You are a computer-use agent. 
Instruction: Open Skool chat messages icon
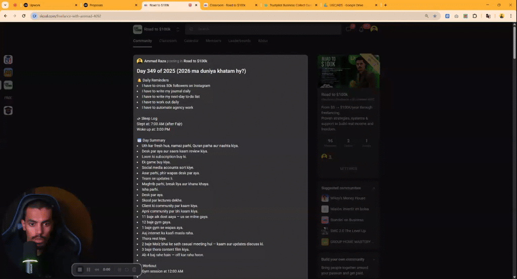pyautogui.click(x=349, y=29)
